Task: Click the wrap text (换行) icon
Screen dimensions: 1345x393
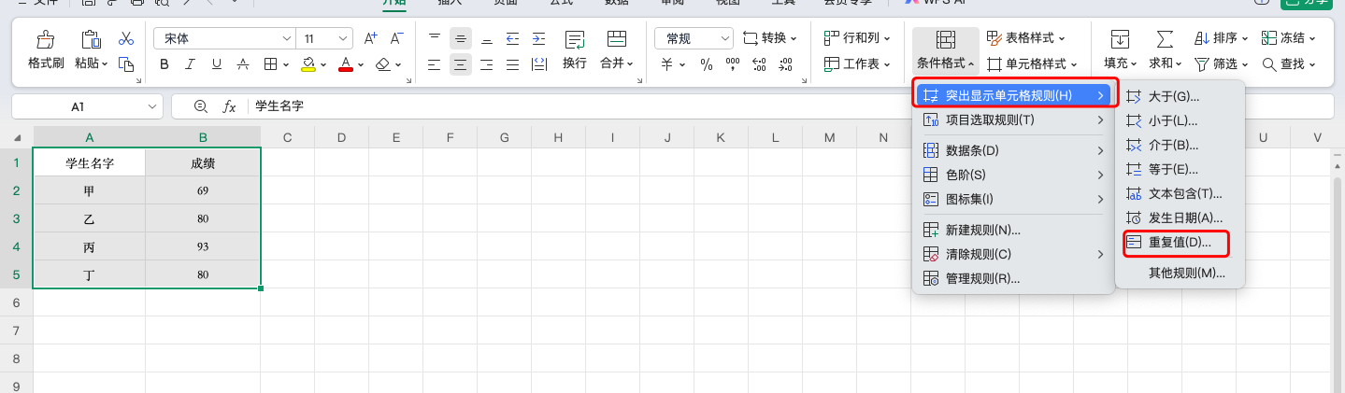Action: [x=574, y=40]
